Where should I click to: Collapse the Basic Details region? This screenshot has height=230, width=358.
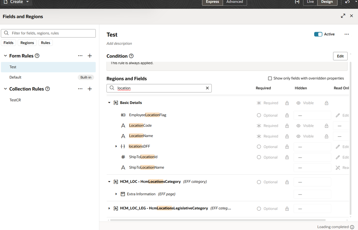tap(109, 103)
